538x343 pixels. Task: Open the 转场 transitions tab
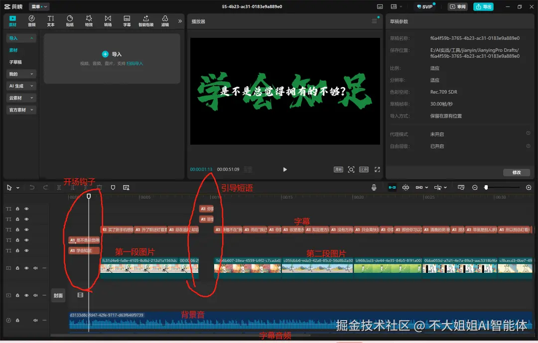tap(108, 21)
